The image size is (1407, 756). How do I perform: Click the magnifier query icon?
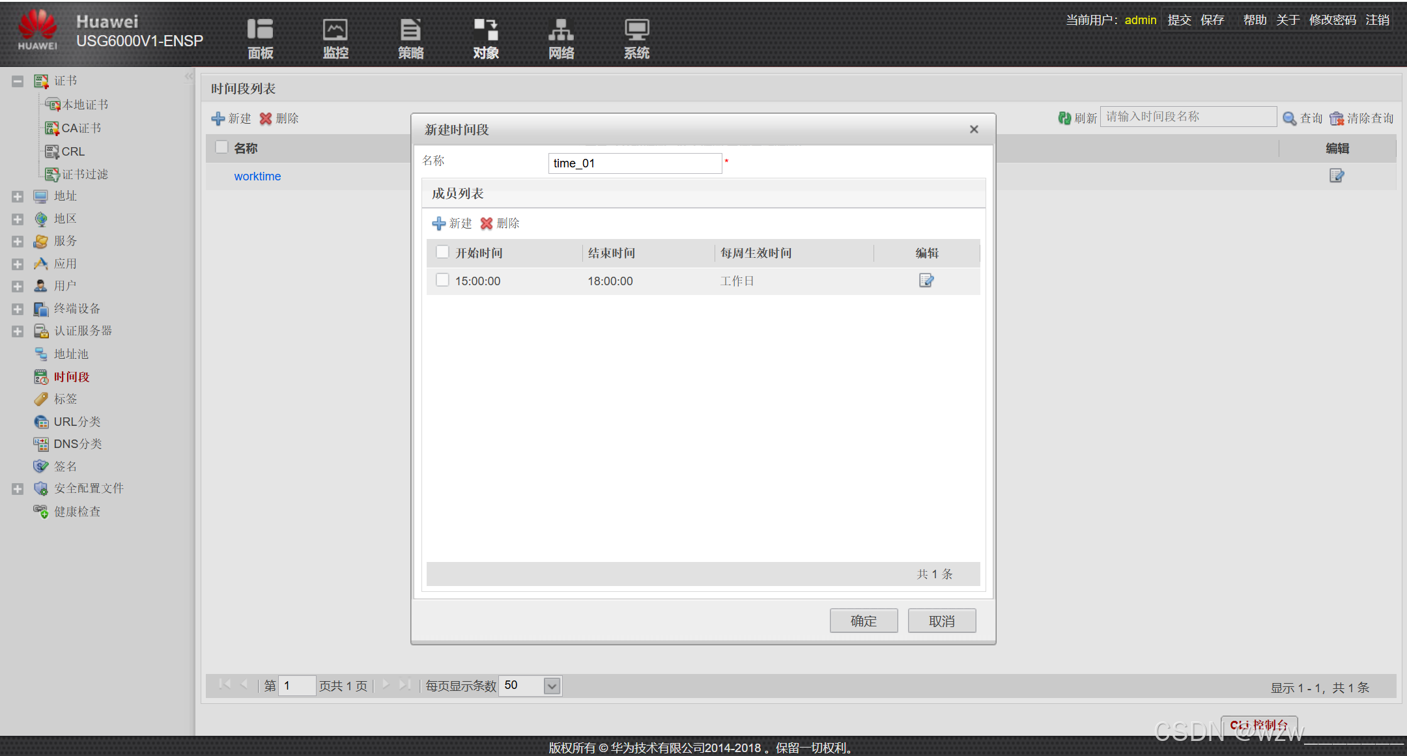pyautogui.click(x=1289, y=119)
